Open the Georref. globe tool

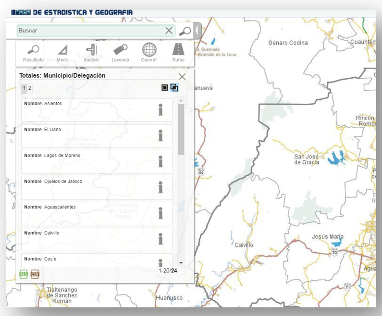click(149, 52)
